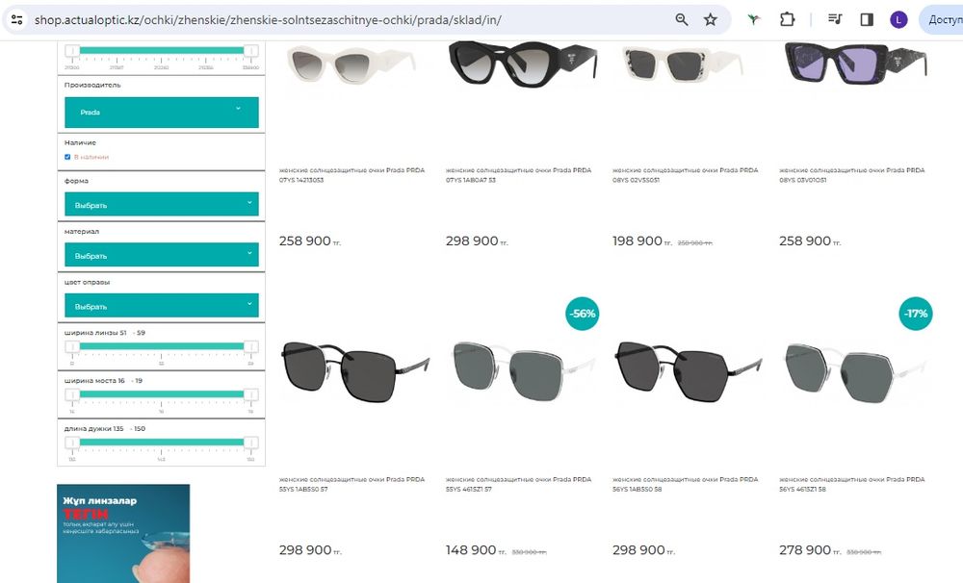Viewport: 963px width, 583px height.
Task: Click the lens width slider left handle
Action: [72, 346]
